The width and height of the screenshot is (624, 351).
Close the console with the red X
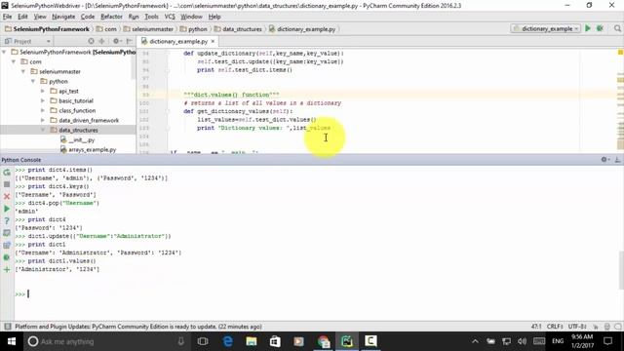point(7,197)
